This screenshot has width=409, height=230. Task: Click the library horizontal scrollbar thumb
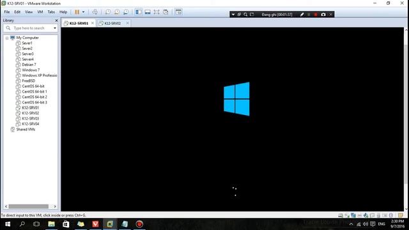tap(29, 206)
